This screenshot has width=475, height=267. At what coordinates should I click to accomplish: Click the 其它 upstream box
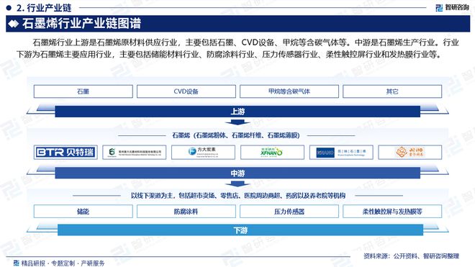[x=392, y=91]
